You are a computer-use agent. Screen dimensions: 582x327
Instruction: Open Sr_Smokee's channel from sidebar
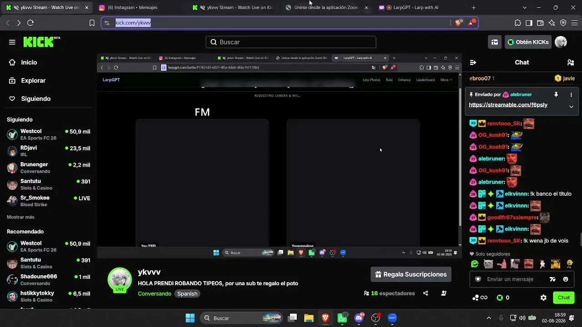coord(49,201)
